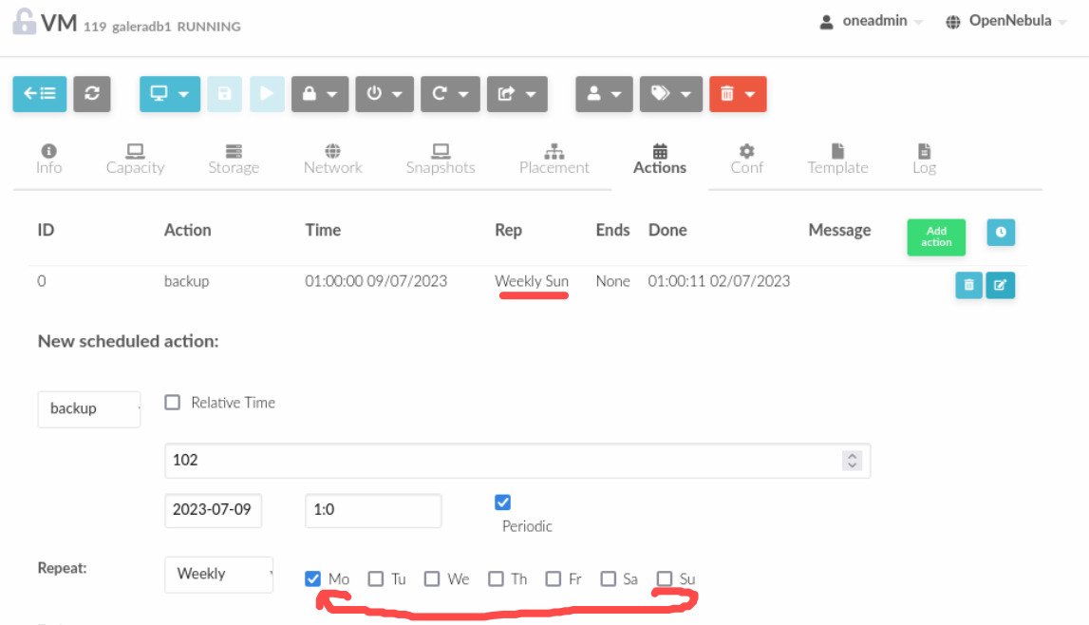Check the Su weekday checkbox
This screenshot has height=625, width=1089.
point(665,578)
